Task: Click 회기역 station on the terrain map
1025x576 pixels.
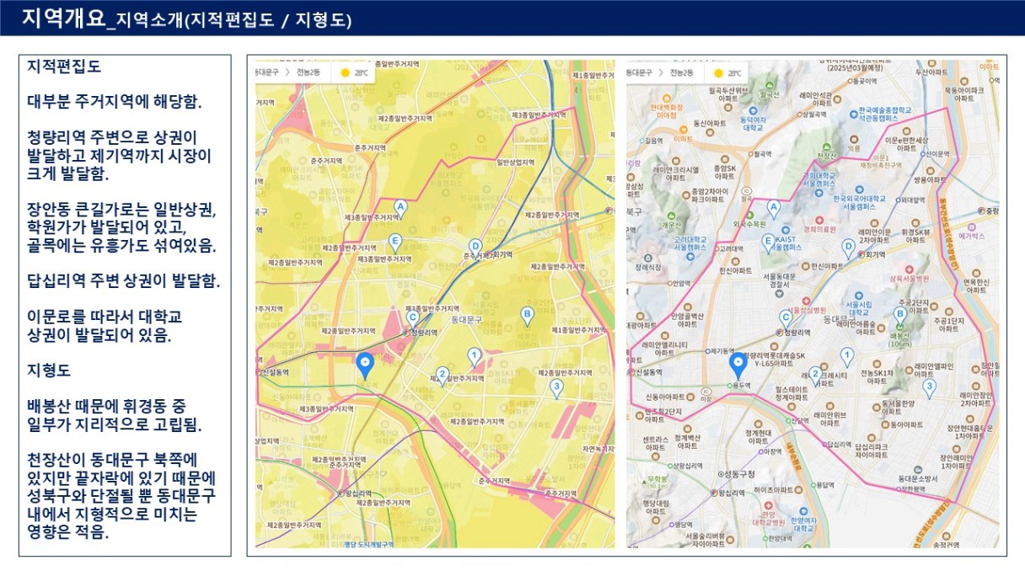Action: pyautogui.click(x=875, y=254)
